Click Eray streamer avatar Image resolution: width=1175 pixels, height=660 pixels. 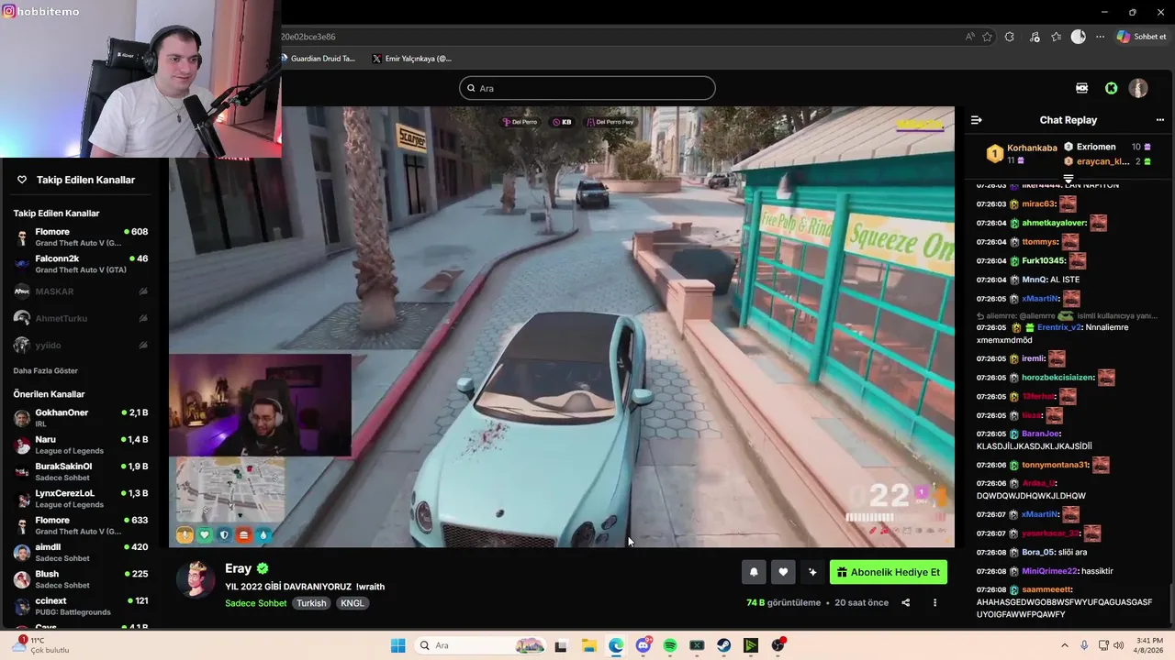point(196,578)
